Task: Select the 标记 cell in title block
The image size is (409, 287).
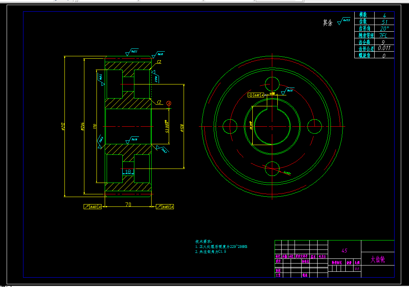Action: 278,257
